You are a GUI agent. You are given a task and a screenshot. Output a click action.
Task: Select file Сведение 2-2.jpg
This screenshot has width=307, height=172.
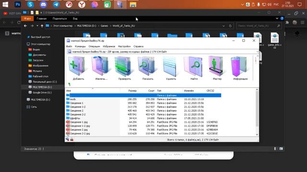[143, 133]
